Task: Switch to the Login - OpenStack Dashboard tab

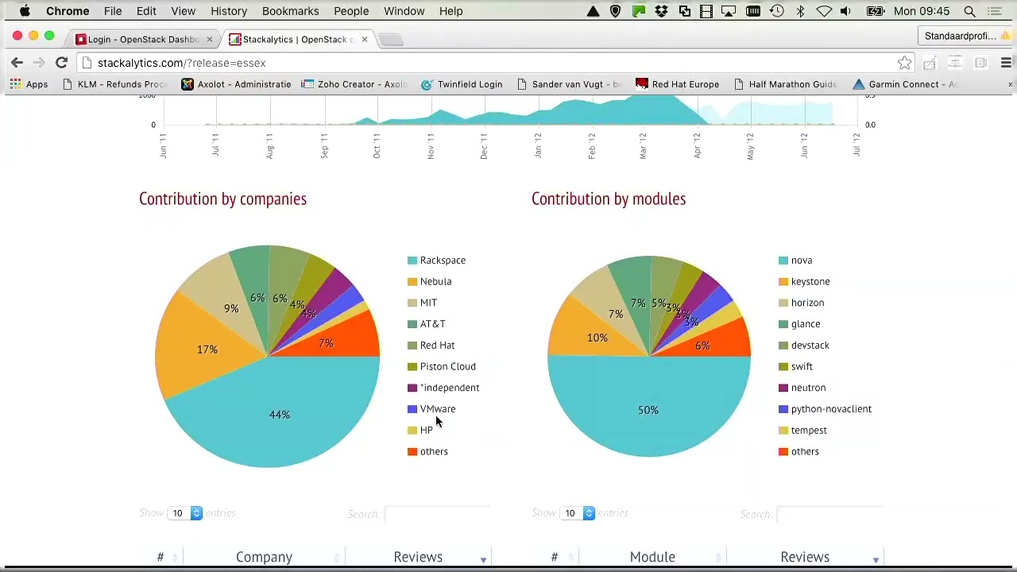Action: pos(143,39)
